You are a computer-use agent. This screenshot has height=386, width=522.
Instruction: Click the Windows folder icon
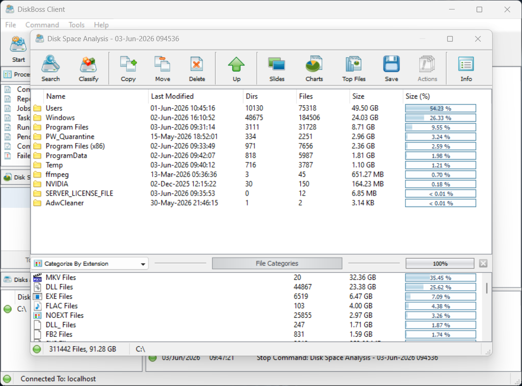coord(37,118)
